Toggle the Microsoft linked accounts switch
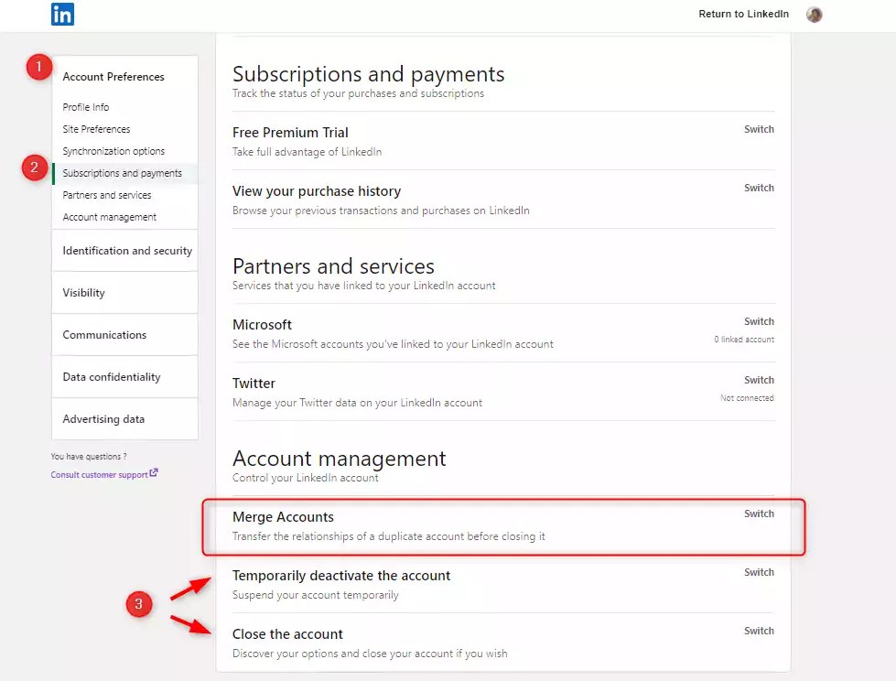The width and height of the screenshot is (896, 681). (x=759, y=320)
